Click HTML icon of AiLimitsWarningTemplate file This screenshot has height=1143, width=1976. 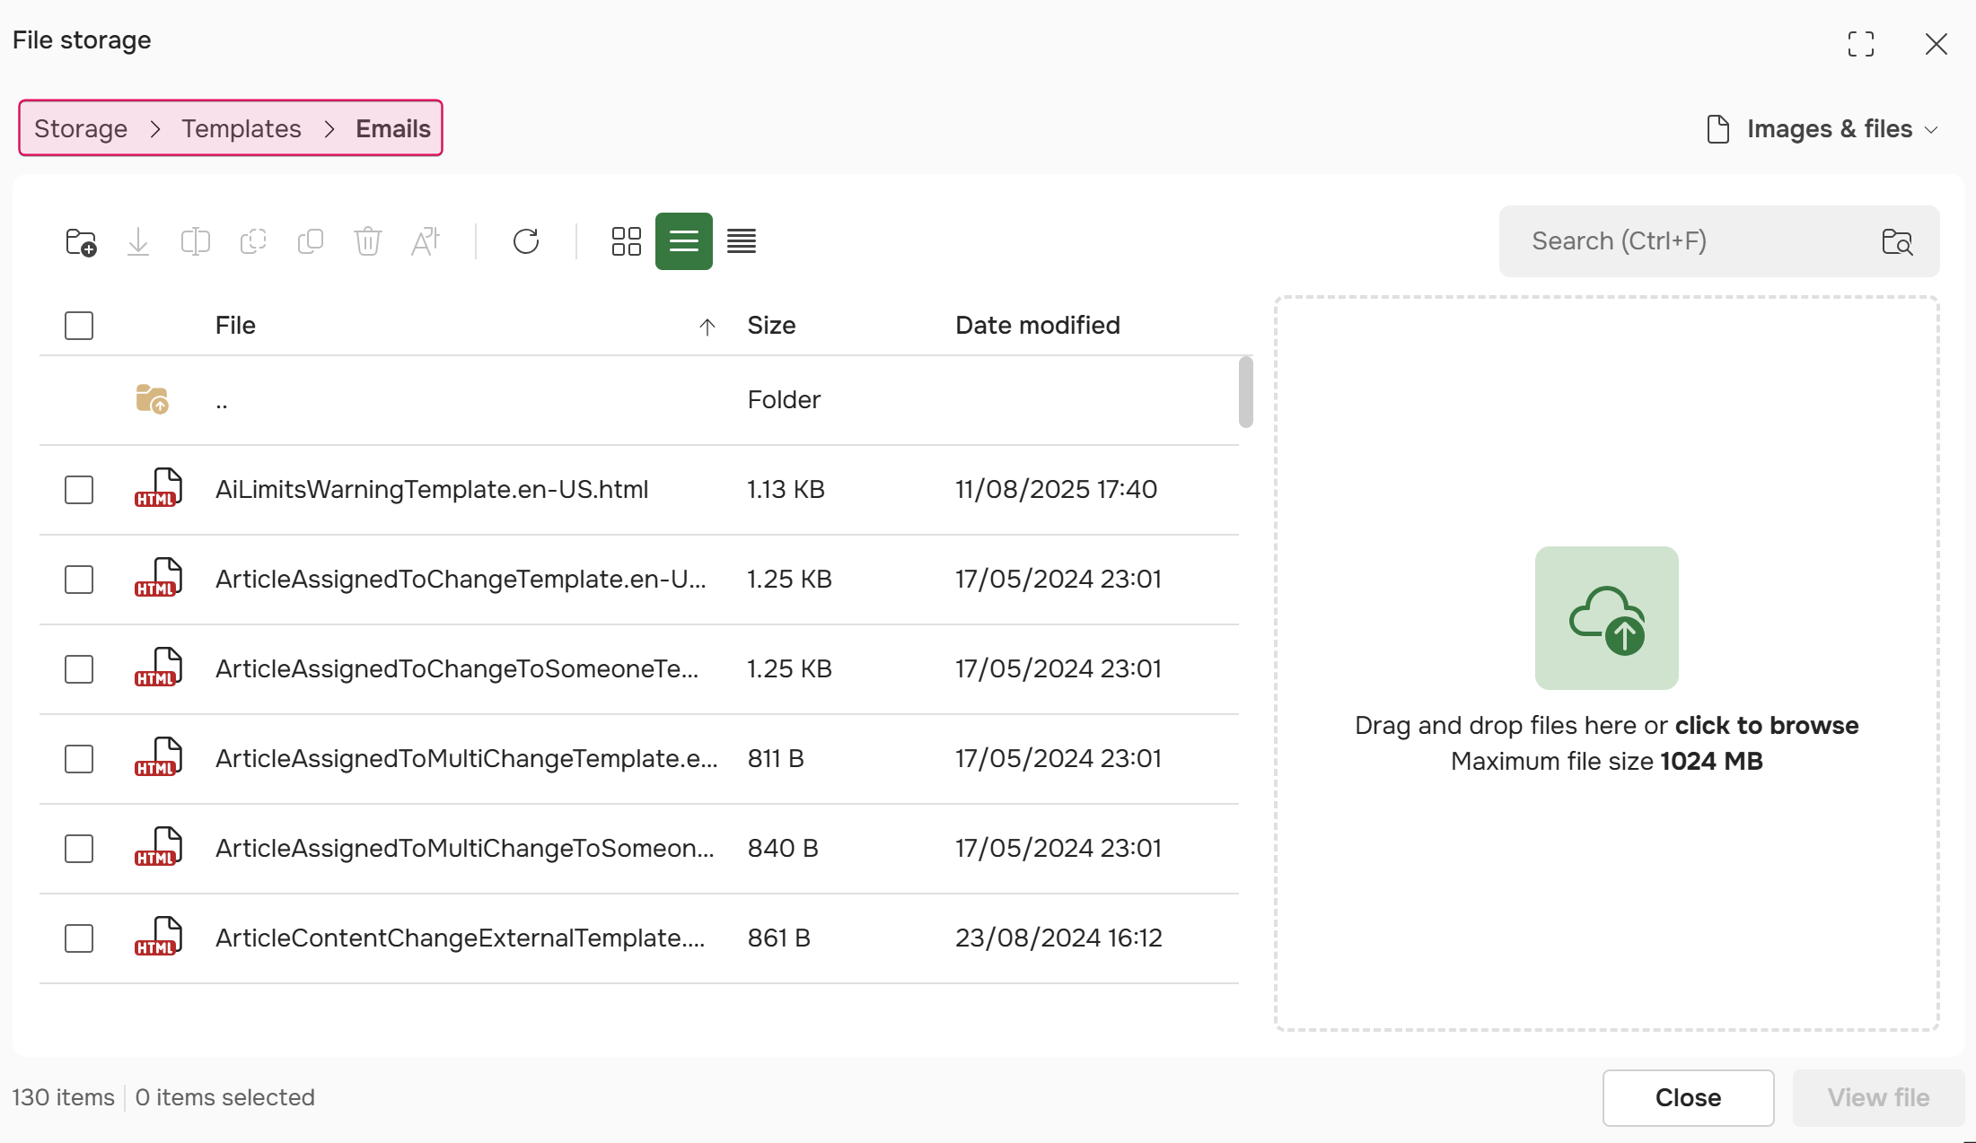pyautogui.click(x=158, y=489)
